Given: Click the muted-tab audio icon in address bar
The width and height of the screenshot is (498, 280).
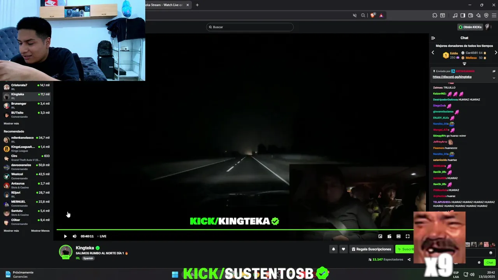Looking at the screenshot, I should click(x=354, y=16).
